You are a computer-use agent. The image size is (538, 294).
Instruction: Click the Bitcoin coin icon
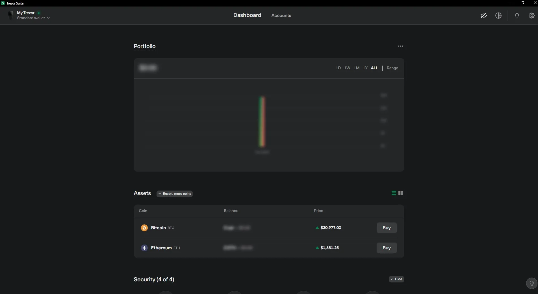point(144,228)
